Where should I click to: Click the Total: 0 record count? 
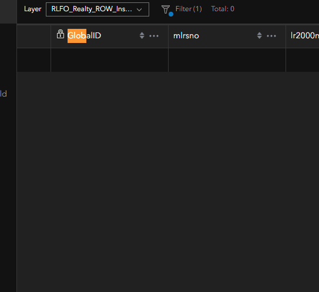(223, 9)
